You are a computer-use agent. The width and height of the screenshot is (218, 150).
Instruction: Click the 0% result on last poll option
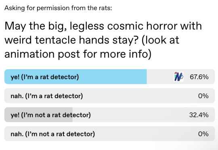203,134
